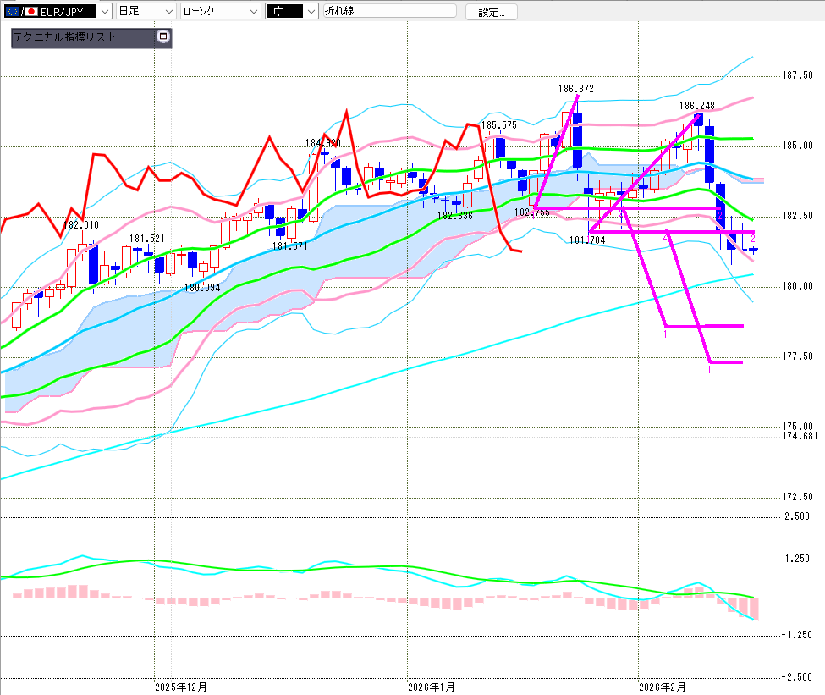Click the 2026年1月 date axis label
Screen dimensions: 825x695
click(432, 686)
